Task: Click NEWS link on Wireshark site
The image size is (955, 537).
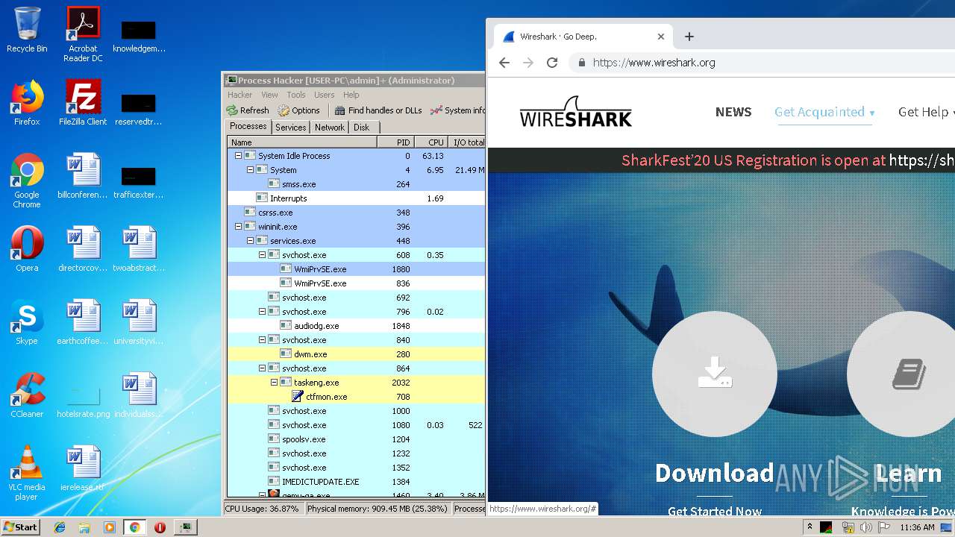Action: click(x=733, y=112)
